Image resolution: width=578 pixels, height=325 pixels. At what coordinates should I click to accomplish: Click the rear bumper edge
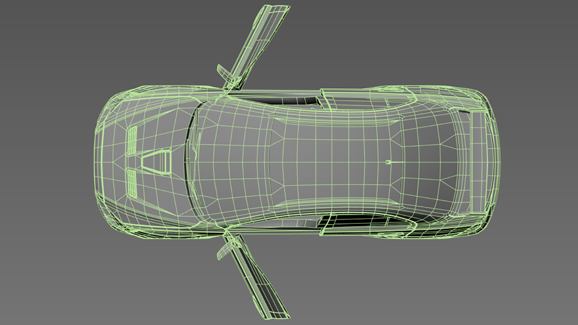[497, 161]
